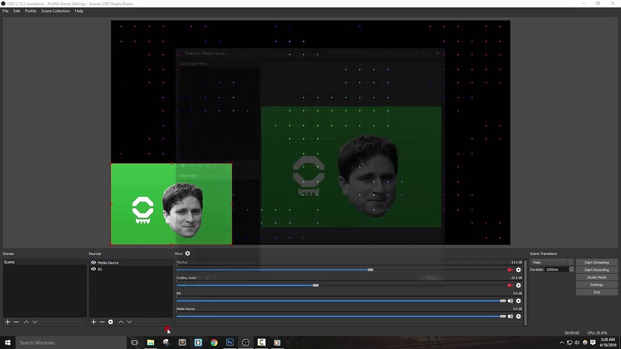This screenshot has height=349, width=621.
Task: Open Task View on taskbar
Action: [134, 343]
